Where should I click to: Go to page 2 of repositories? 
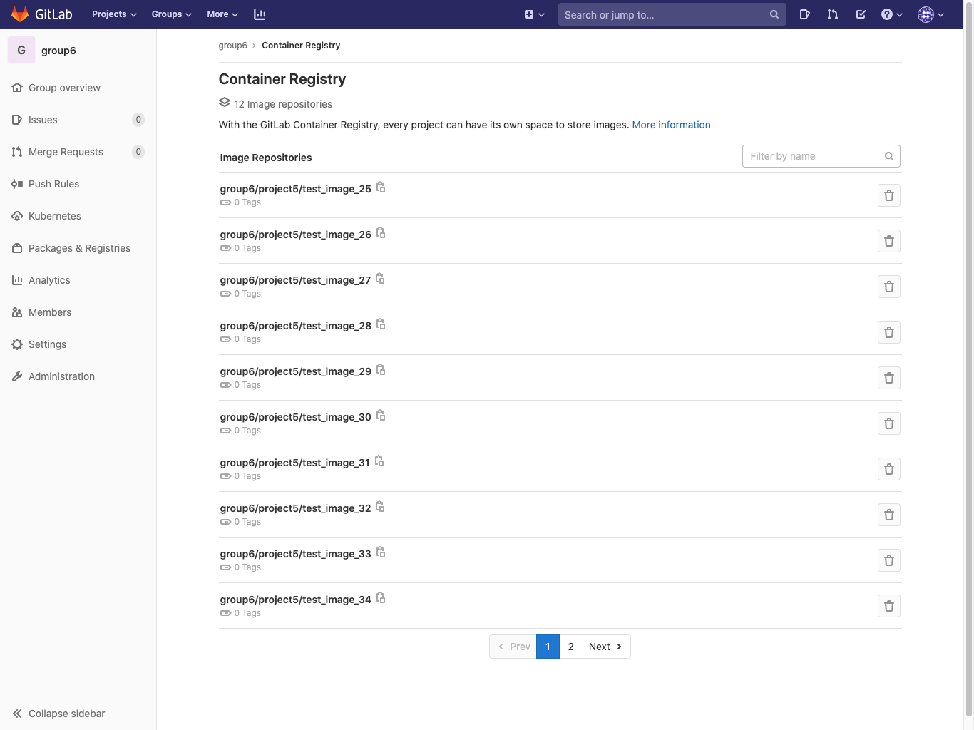570,647
